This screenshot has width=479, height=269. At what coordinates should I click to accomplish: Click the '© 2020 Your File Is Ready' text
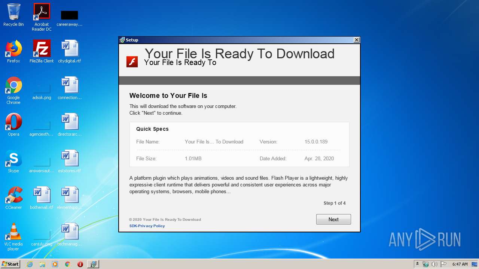pos(165,219)
